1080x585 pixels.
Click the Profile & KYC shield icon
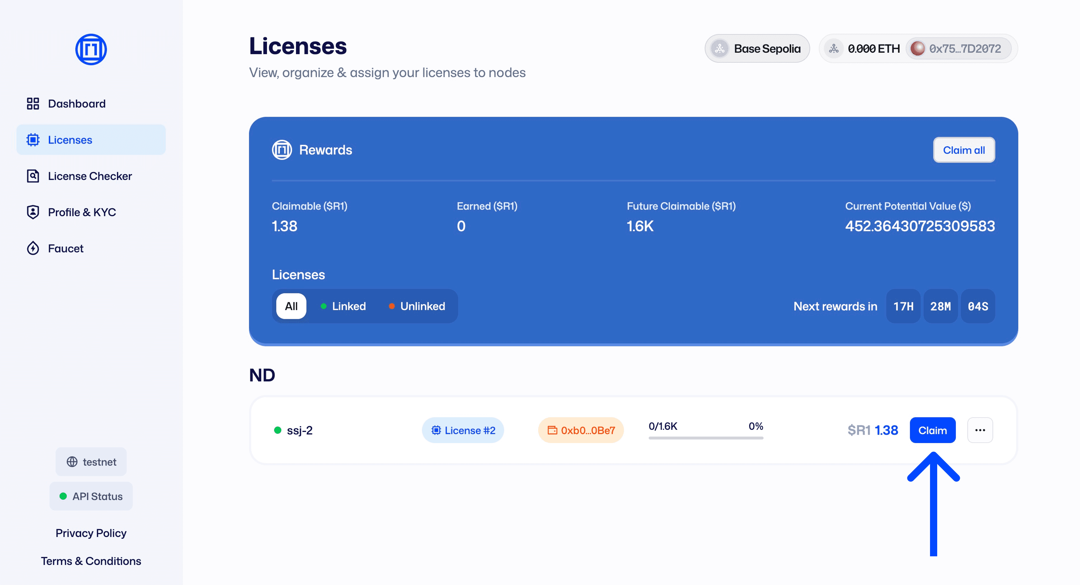pos(33,212)
